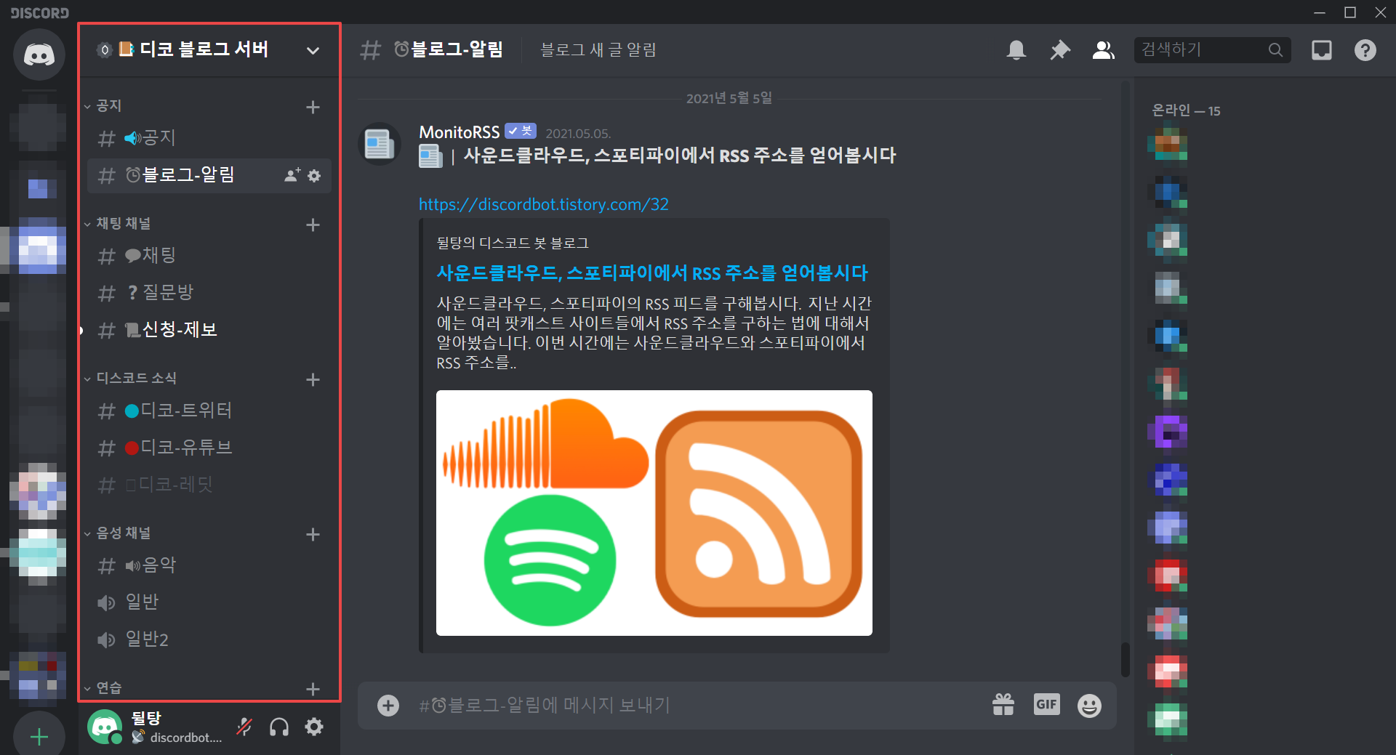Viewport: 1396px width, 755px height.
Task: Click the upload attachment plus button
Action: pos(388,706)
